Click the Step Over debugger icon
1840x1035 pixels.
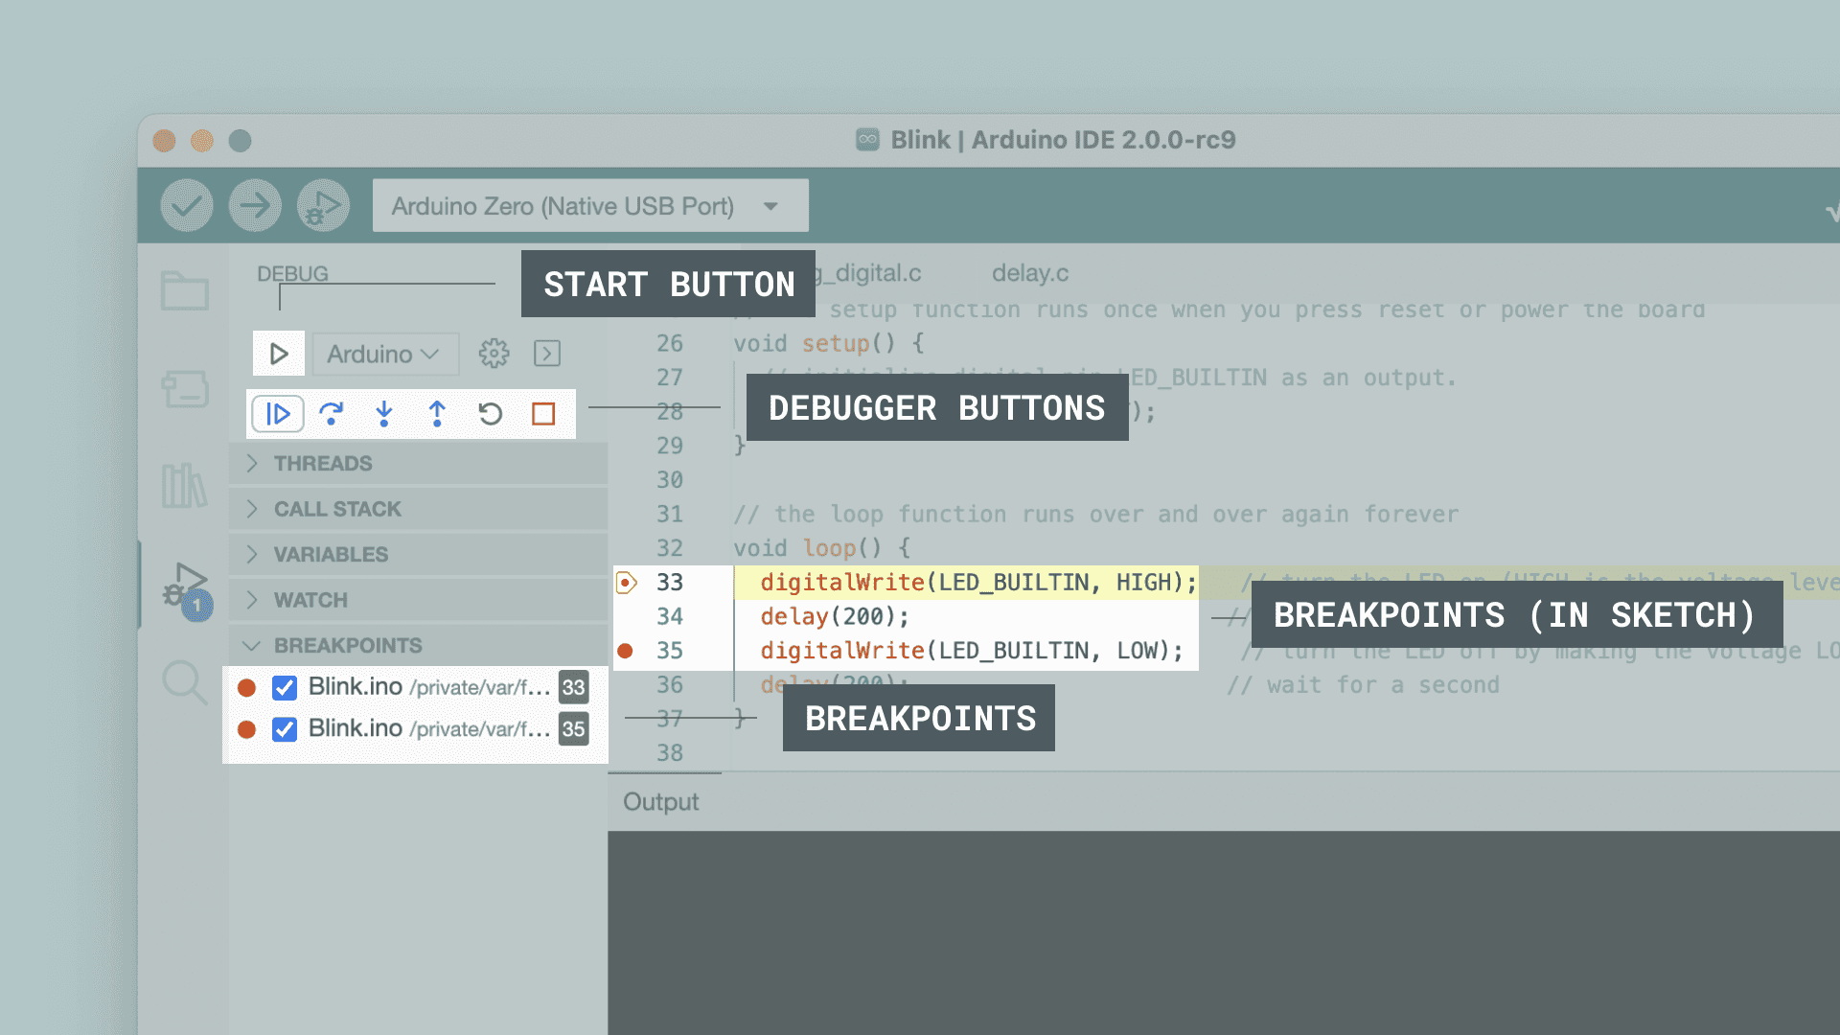click(331, 414)
